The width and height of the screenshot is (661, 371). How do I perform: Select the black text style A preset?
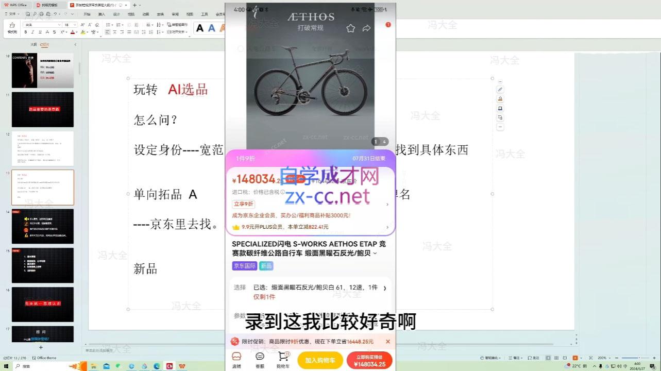point(200,28)
